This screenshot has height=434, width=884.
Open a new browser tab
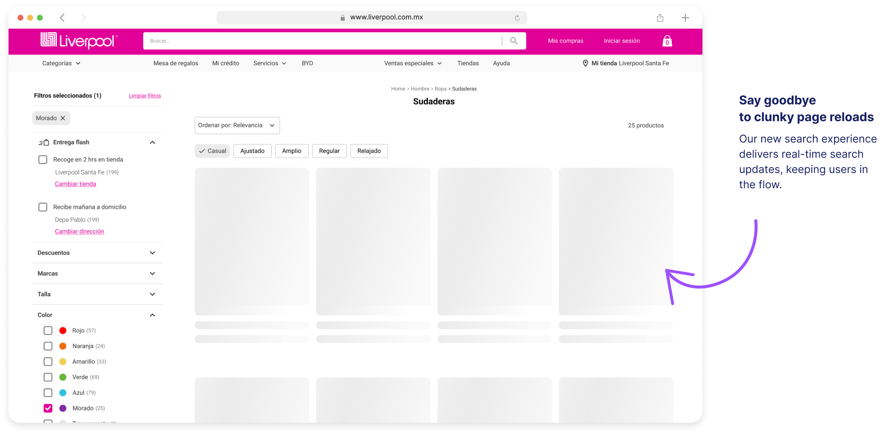coord(685,18)
